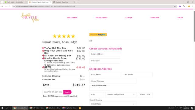Remove Drop Your Limits and Rise Box
The width and height of the screenshot is (195, 110).
tap(43, 51)
